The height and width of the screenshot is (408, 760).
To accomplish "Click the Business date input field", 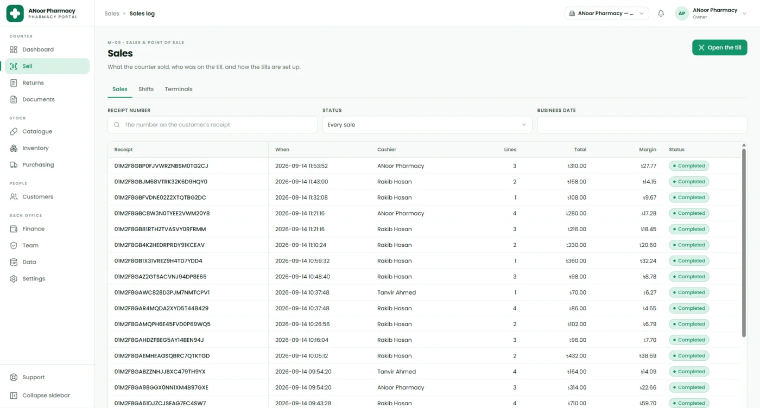I will (x=642, y=125).
